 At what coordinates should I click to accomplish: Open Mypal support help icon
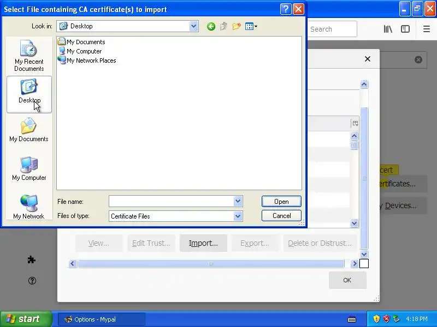(32, 281)
